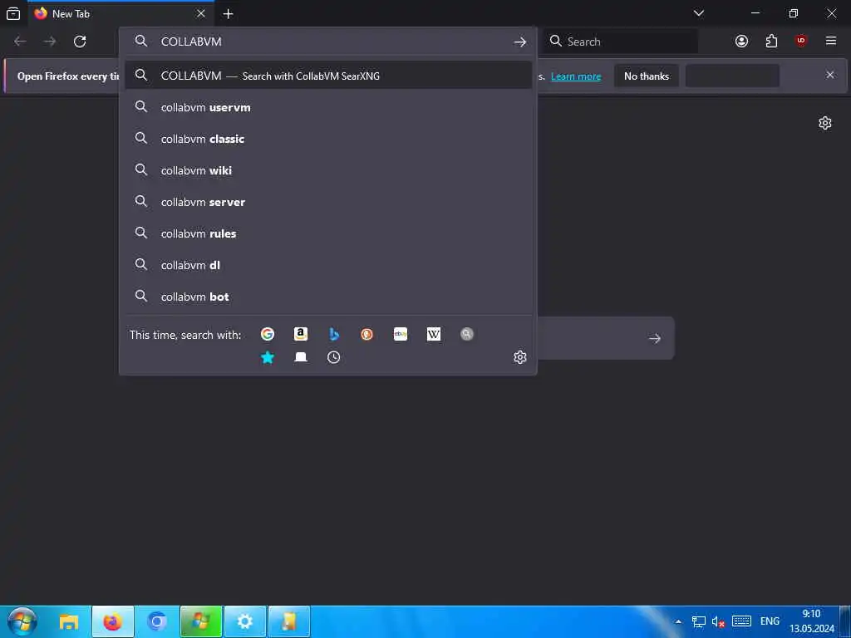851x638 pixels.
Task: Select suggestion collabvm server
Action: 327,202
